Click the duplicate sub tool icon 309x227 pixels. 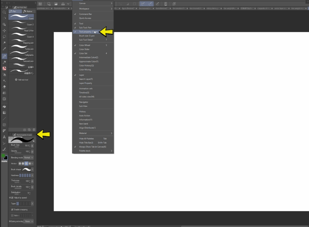(29, 130)
